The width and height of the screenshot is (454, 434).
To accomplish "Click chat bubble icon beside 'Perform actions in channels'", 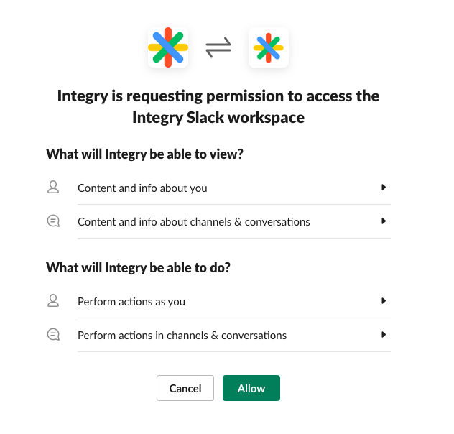I will pyautogui.click(x=53, y=335).
